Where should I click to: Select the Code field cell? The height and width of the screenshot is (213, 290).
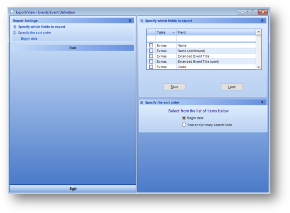(x=216, y=67)
